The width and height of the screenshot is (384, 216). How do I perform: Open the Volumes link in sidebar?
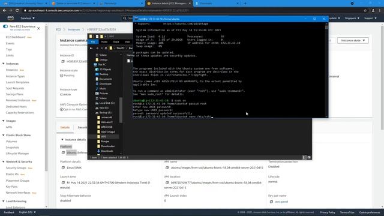[x=11, y=142]
